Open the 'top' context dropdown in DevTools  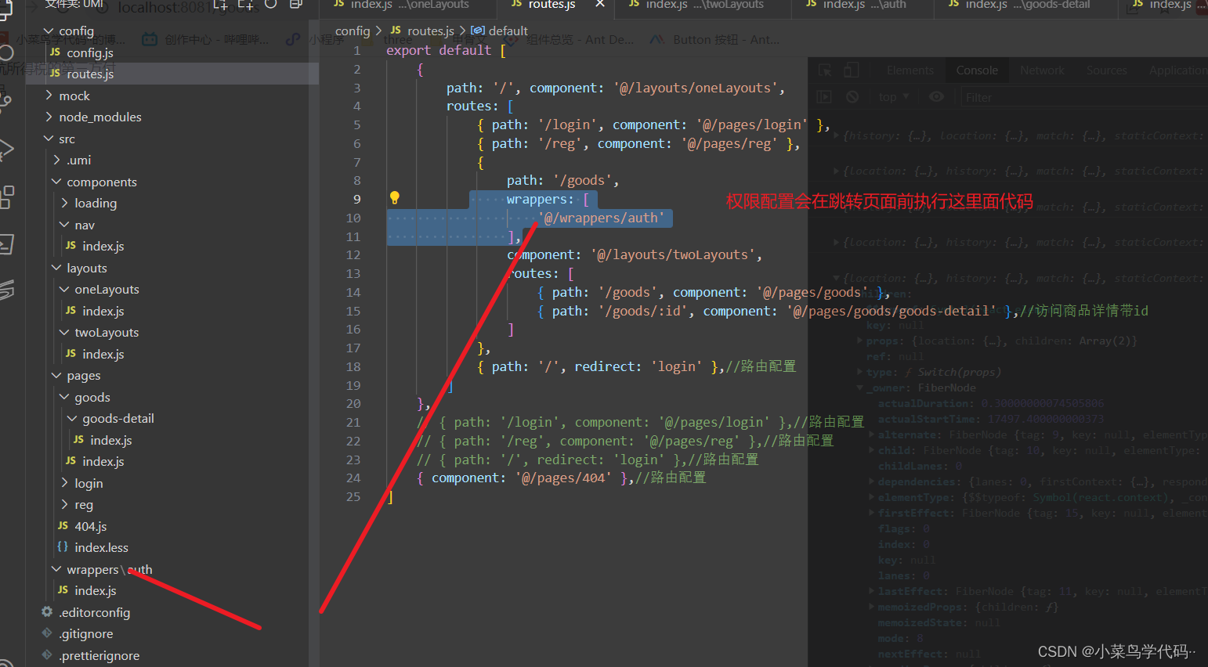click(894, 97)
